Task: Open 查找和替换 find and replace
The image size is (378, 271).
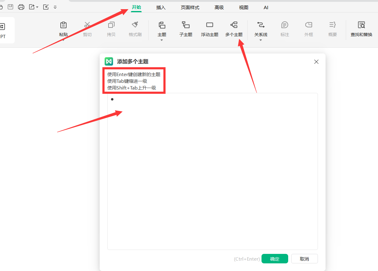Action: click(x=361, y=29)
